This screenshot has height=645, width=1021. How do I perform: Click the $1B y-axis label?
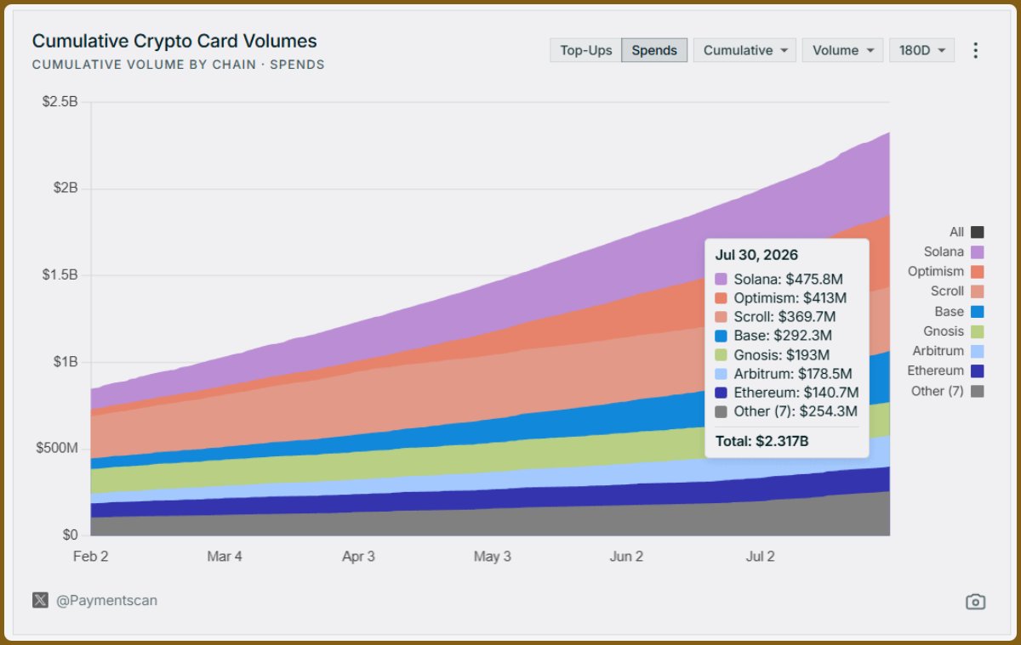tap(65, 362)
